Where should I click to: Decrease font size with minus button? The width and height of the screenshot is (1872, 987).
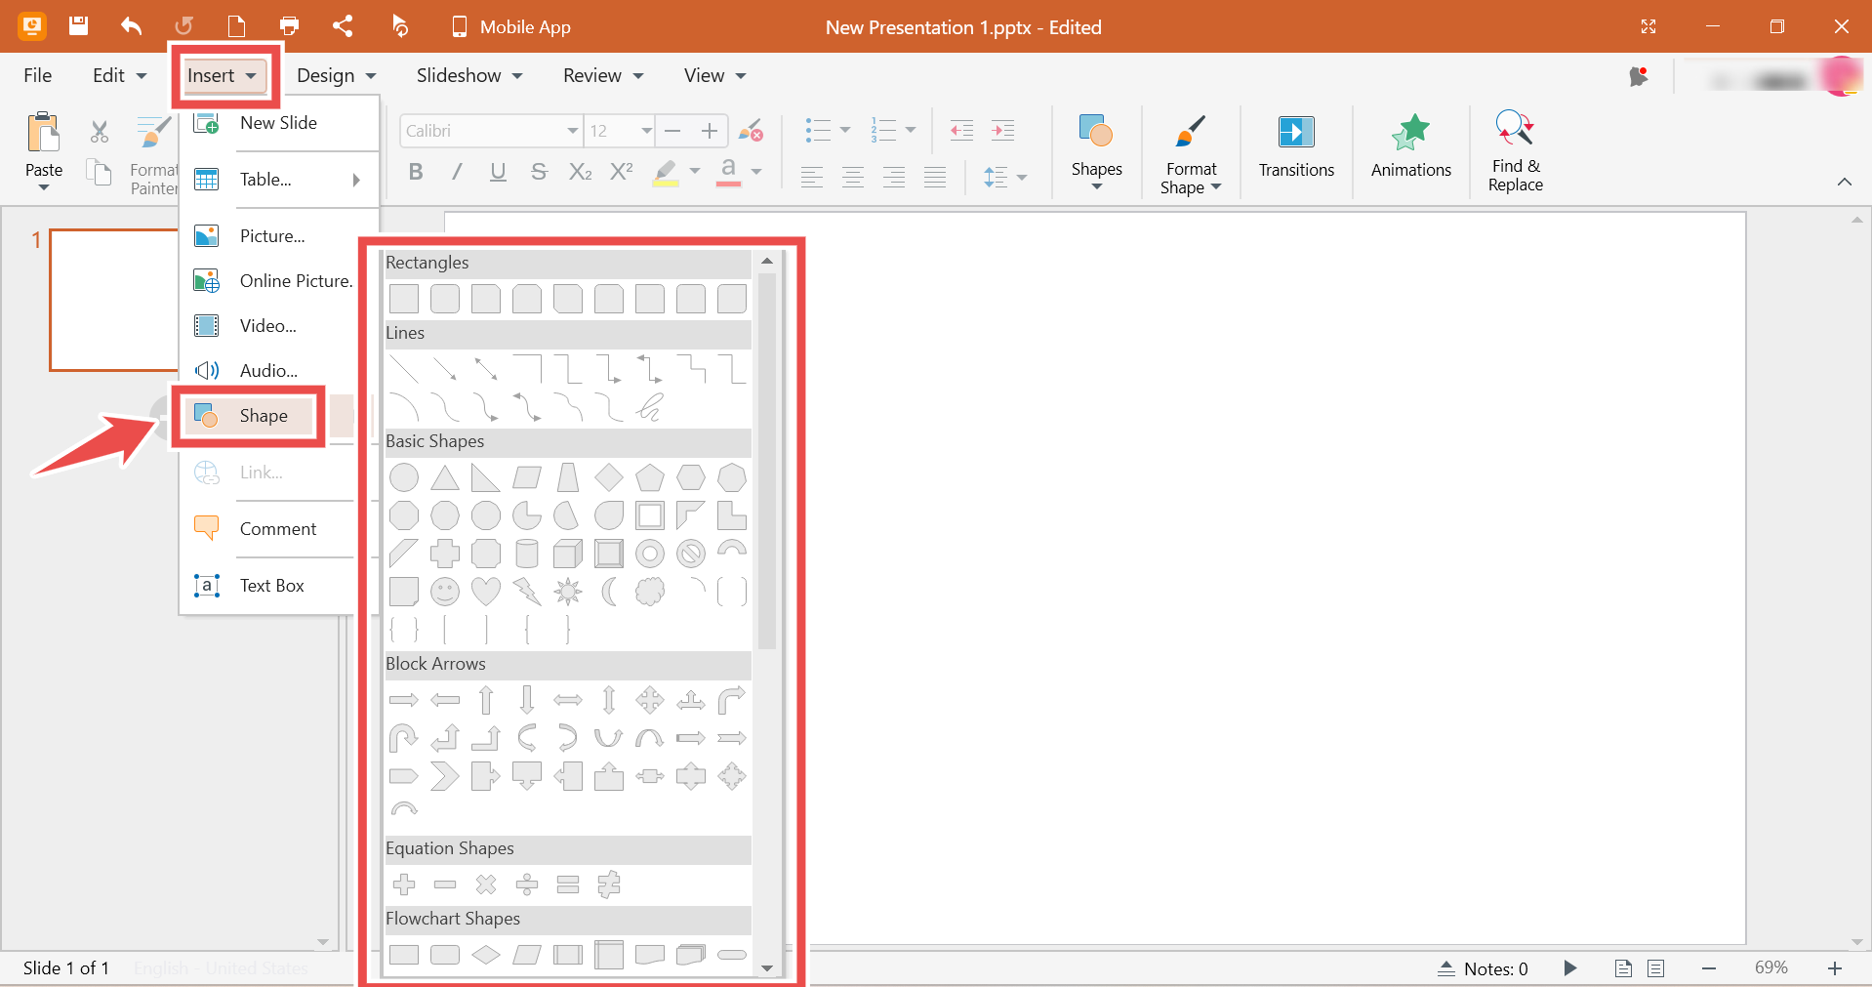coord(672,131)
